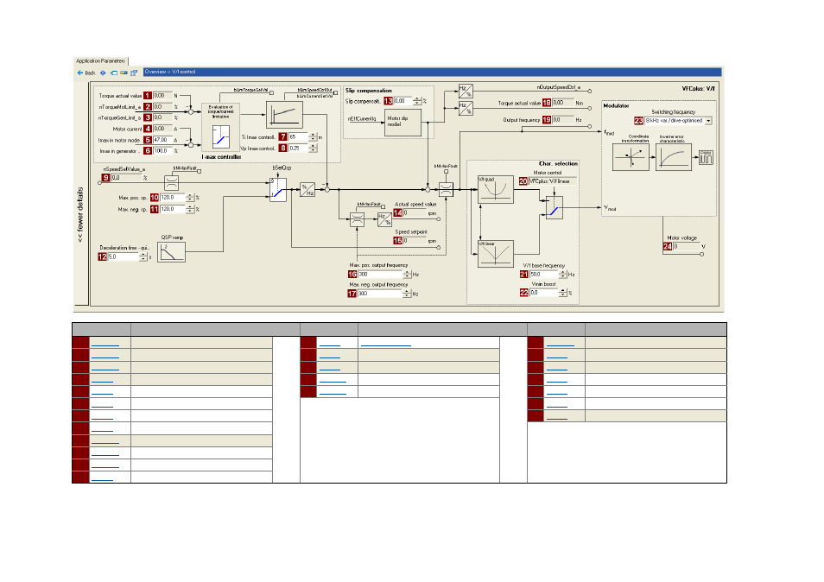Decrease Max. neg. output frequency

coord(408,295)
